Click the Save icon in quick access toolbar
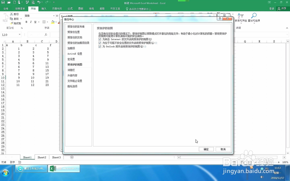This screenshot has height=181, width=290. [x=3, y=2]
